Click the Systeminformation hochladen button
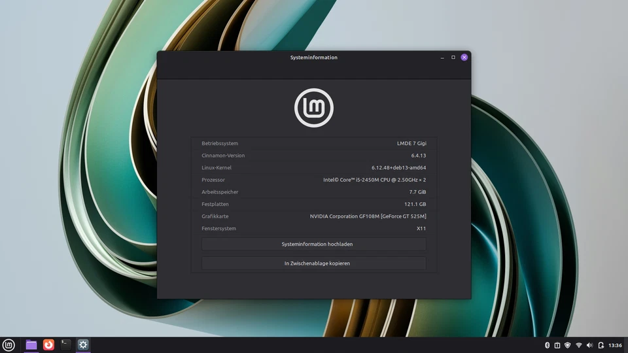Image resolution: width=628 pixels, height=353 pixels. 313,244
